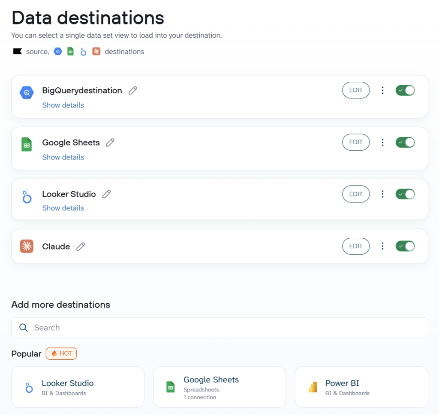
Task: Click EDIT for Looker Studio destination
Action: point(356,194)
